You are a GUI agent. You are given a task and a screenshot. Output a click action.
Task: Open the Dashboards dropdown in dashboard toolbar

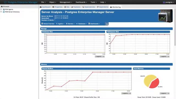[x=94, y=24]
